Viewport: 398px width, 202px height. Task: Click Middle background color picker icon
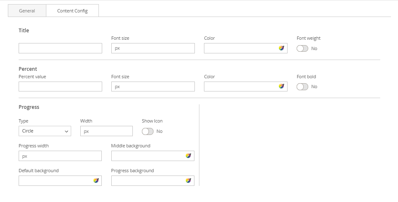[x=188, y=156]
